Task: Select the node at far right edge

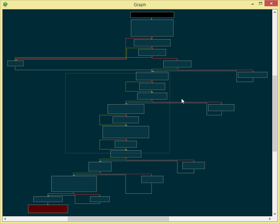Action: pos(253,75)
